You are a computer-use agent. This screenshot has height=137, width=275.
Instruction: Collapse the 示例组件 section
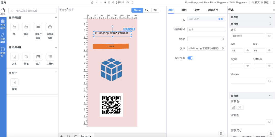(56, 47)
